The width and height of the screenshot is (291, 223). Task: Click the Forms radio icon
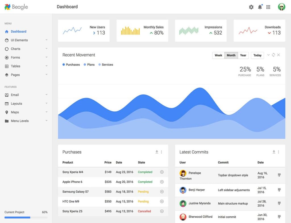click(x=7, y=58)
